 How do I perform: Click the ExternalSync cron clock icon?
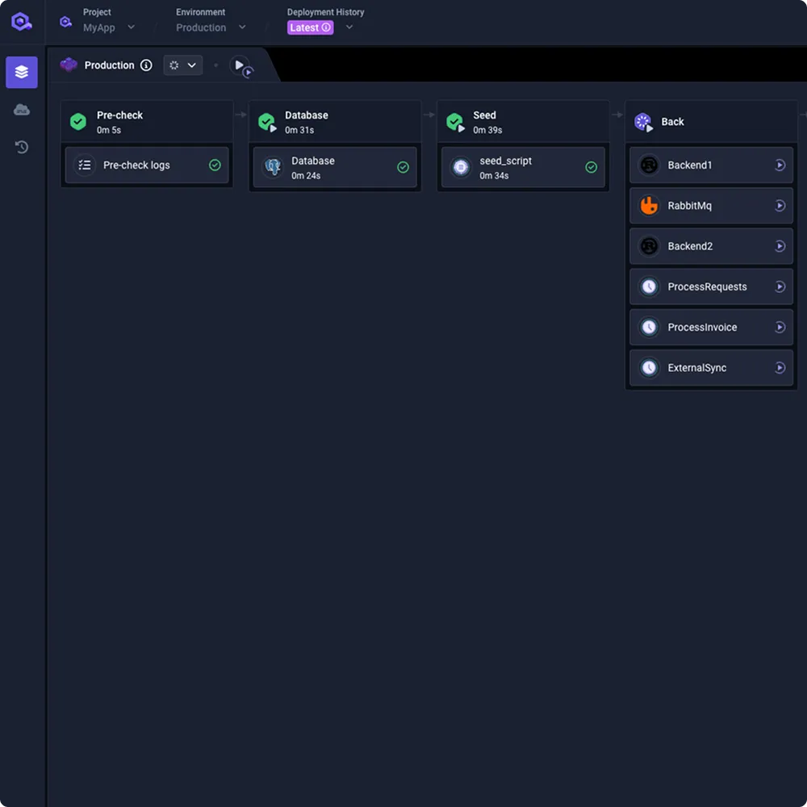point(649,368)
